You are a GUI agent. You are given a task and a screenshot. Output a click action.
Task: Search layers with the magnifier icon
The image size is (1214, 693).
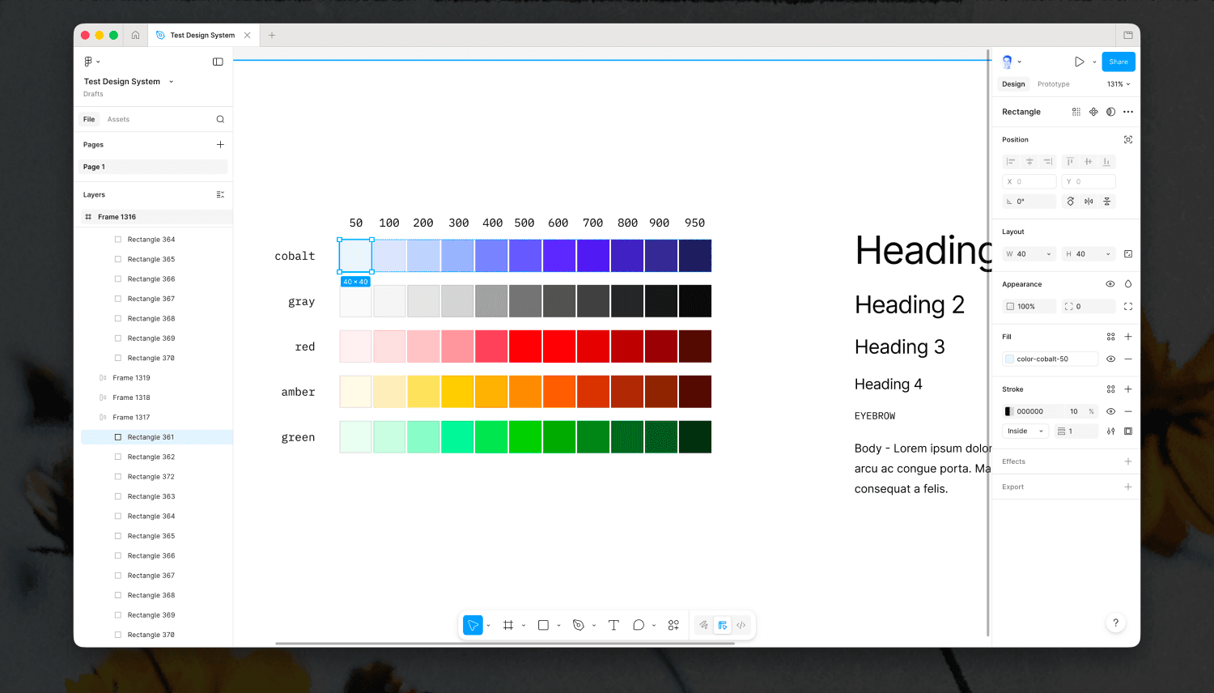(220, 119)
